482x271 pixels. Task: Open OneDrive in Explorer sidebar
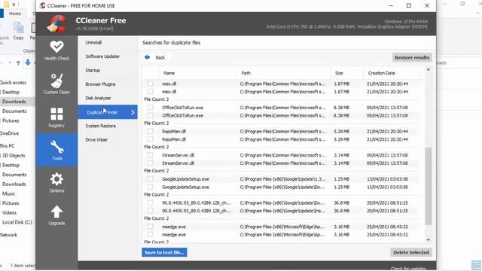pos(10,133)
